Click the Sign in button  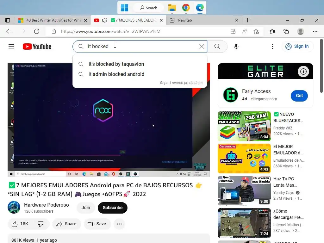pyautogui.click(x=297, y=46)
